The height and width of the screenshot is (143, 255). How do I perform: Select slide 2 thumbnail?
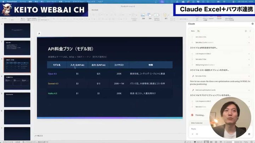point(17,48)
